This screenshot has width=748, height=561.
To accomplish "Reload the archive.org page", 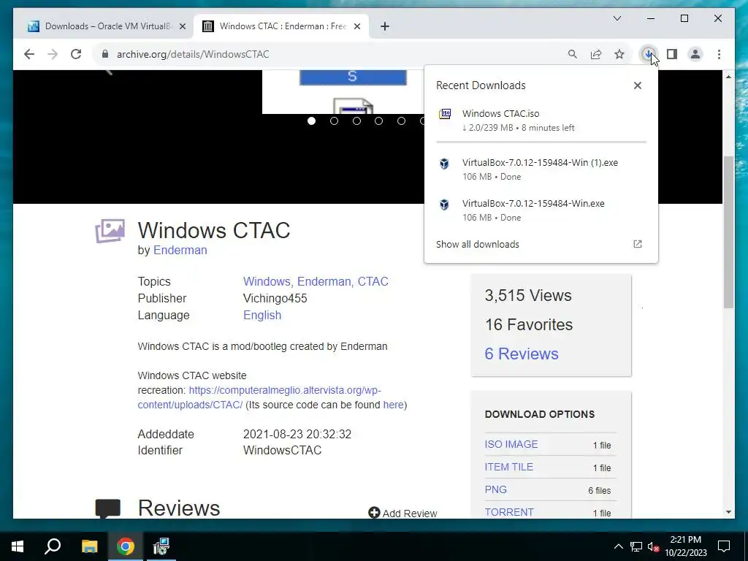I will (76, 54).
